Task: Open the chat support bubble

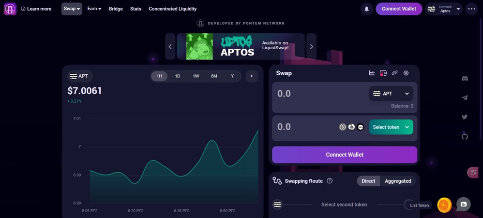Action: click(464, 204)
